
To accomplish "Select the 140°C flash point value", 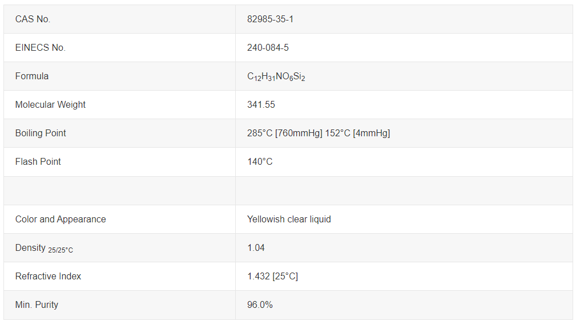I will click(260, 162).
